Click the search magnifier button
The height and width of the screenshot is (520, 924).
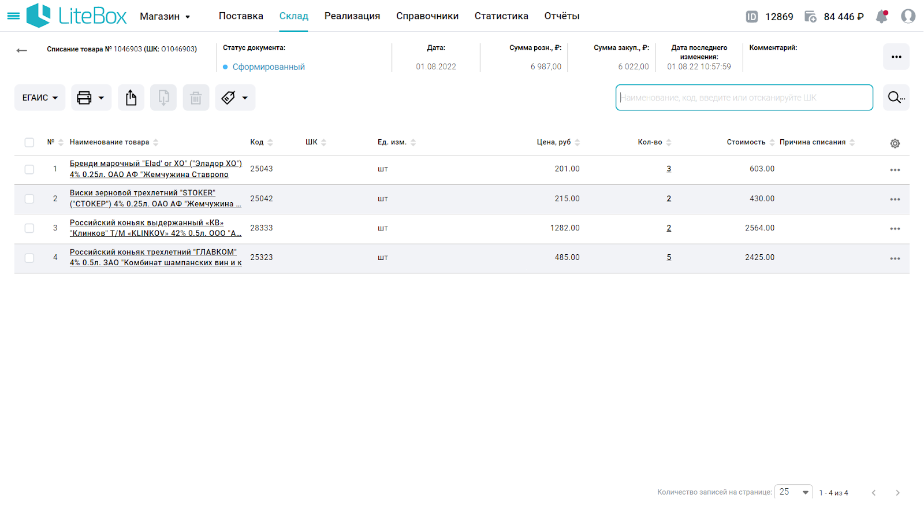pyautogui.click(x=896, y=98)
